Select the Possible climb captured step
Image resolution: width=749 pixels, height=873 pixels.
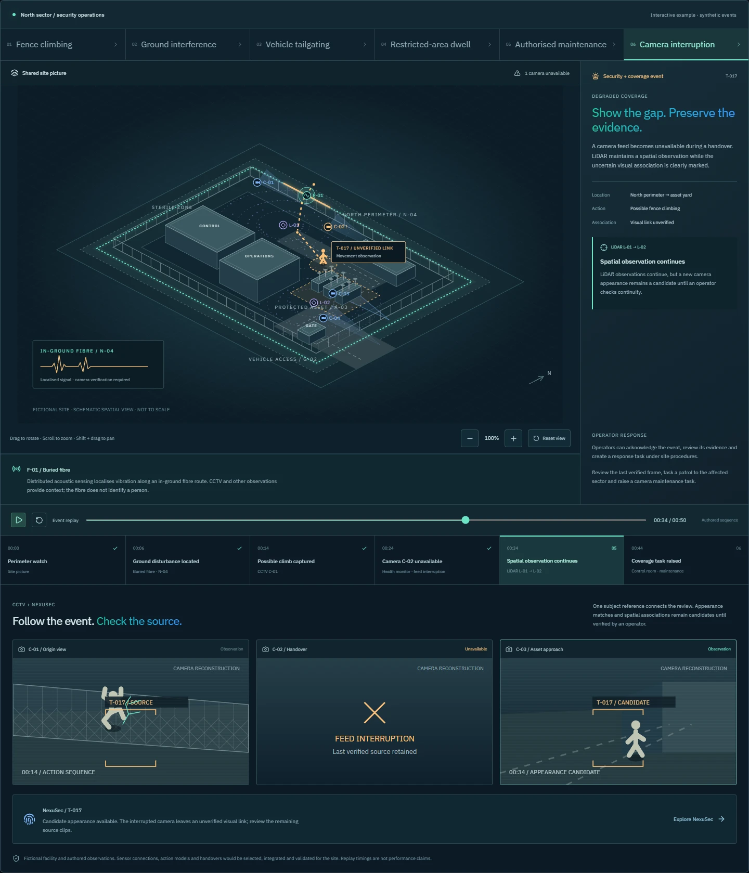313,560
